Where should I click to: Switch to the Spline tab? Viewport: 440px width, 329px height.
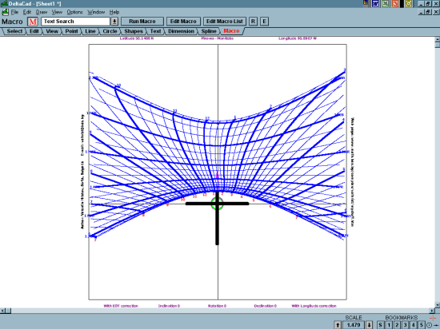pos(209,31)
